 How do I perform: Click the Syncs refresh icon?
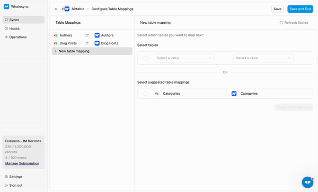pyautogui.click(x=6, y=20)
